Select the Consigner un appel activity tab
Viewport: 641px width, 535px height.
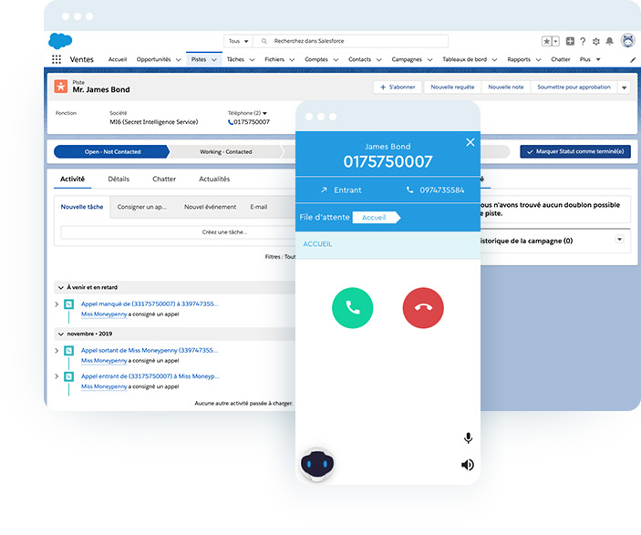click(x=142, y=207)
